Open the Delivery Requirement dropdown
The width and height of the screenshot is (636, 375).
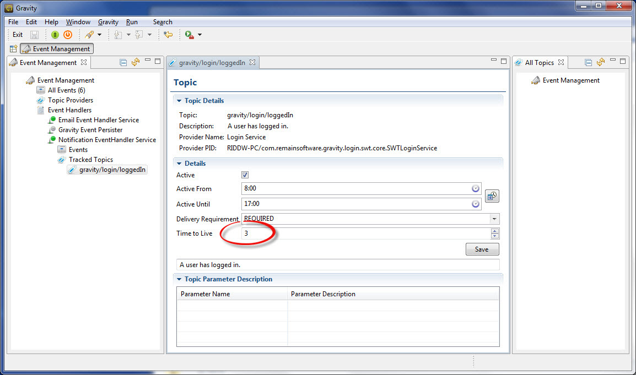pos(494,219)
